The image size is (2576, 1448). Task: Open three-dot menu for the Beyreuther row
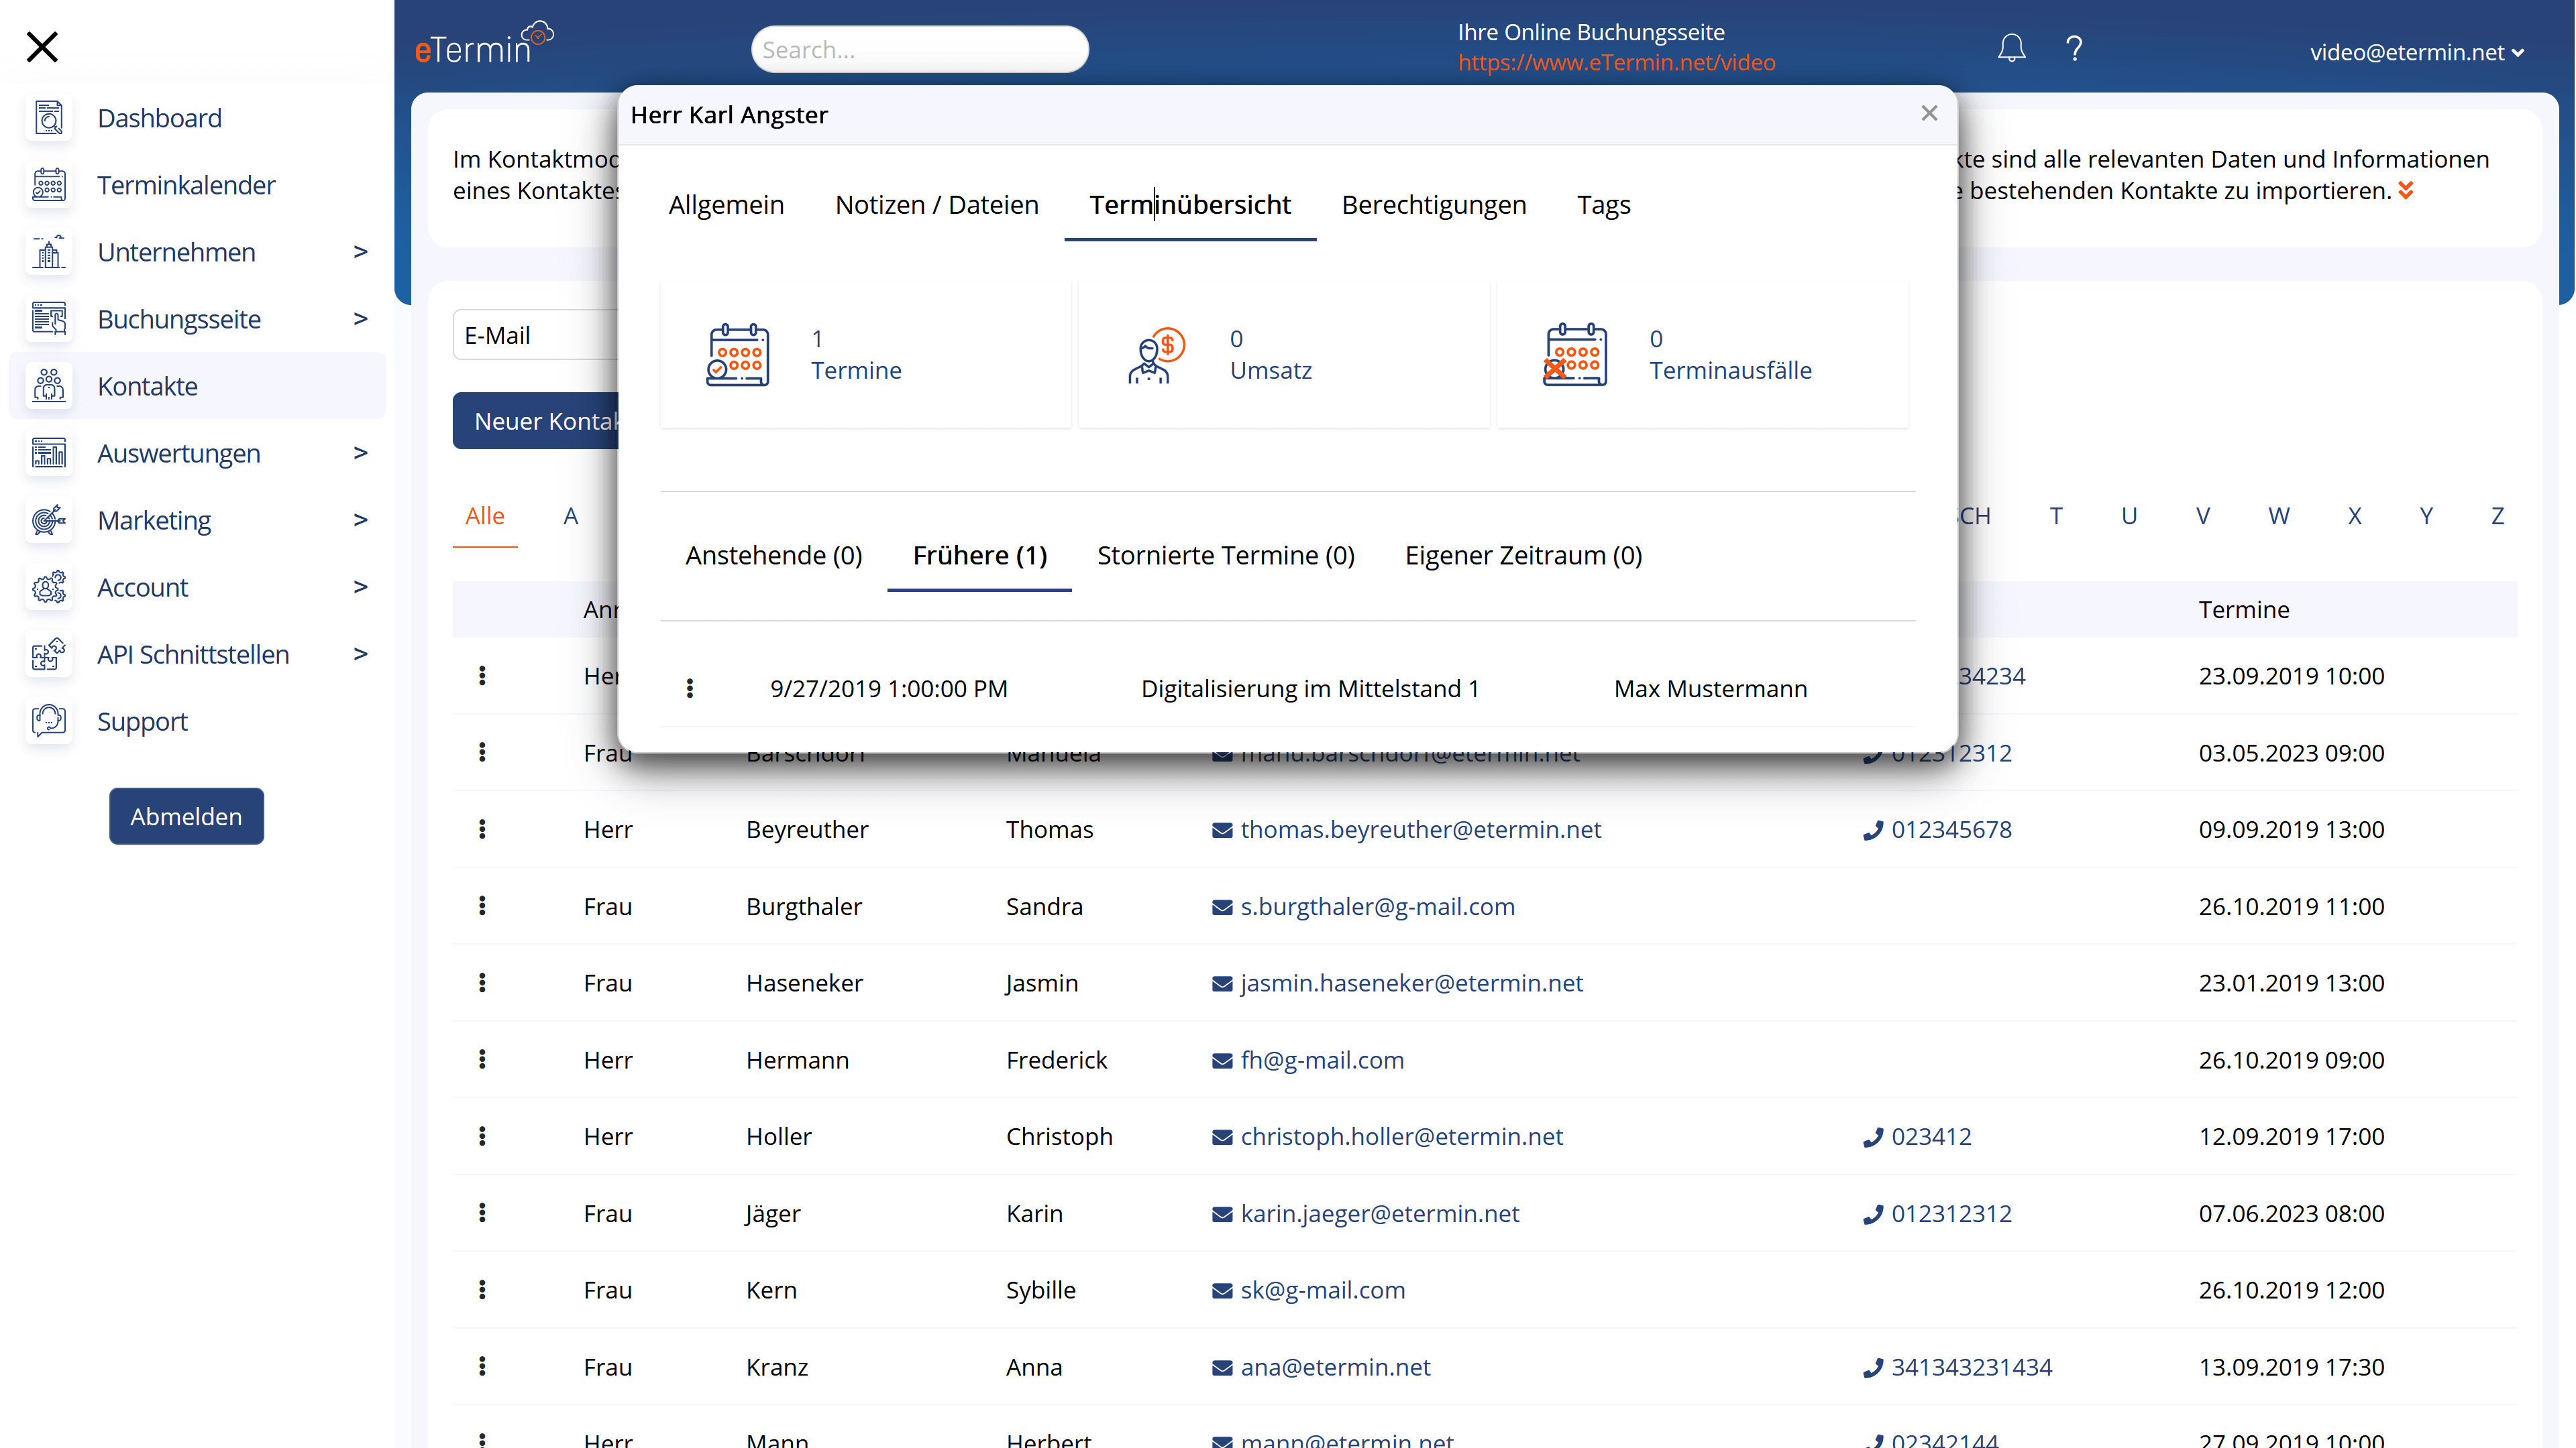click(482, 829)
